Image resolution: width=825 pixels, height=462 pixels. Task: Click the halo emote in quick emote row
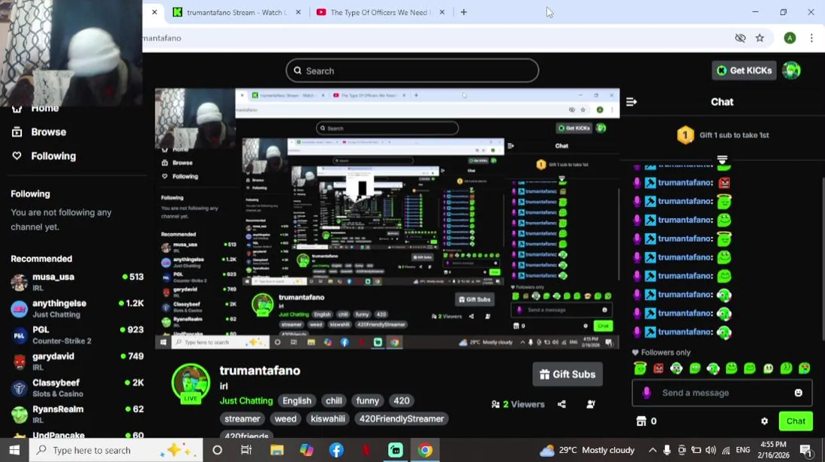tap(640, 368)
